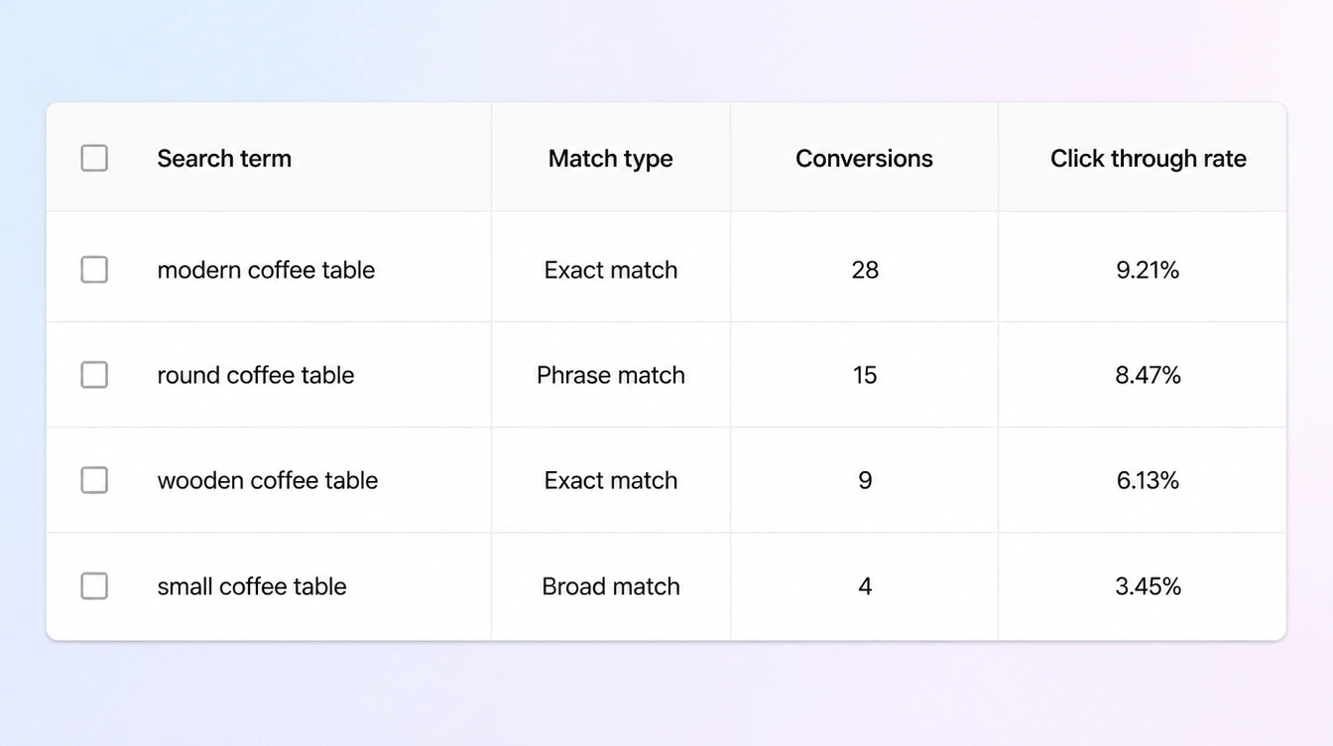The width and height of the screenshot is (1333, 746).
Task: Select the 8.47% click through rate cell
Action: (1148, 375)
